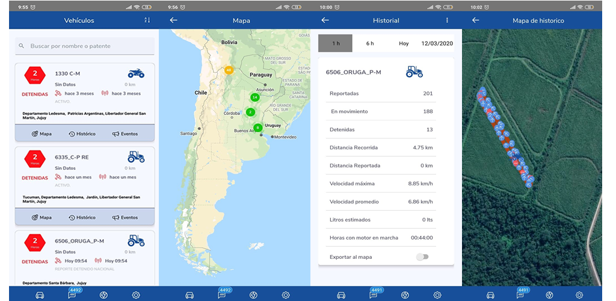Open settings gear in Mapa bottom bar
Viewport: 616px width, 301px height.
click(x=286, y=295)
